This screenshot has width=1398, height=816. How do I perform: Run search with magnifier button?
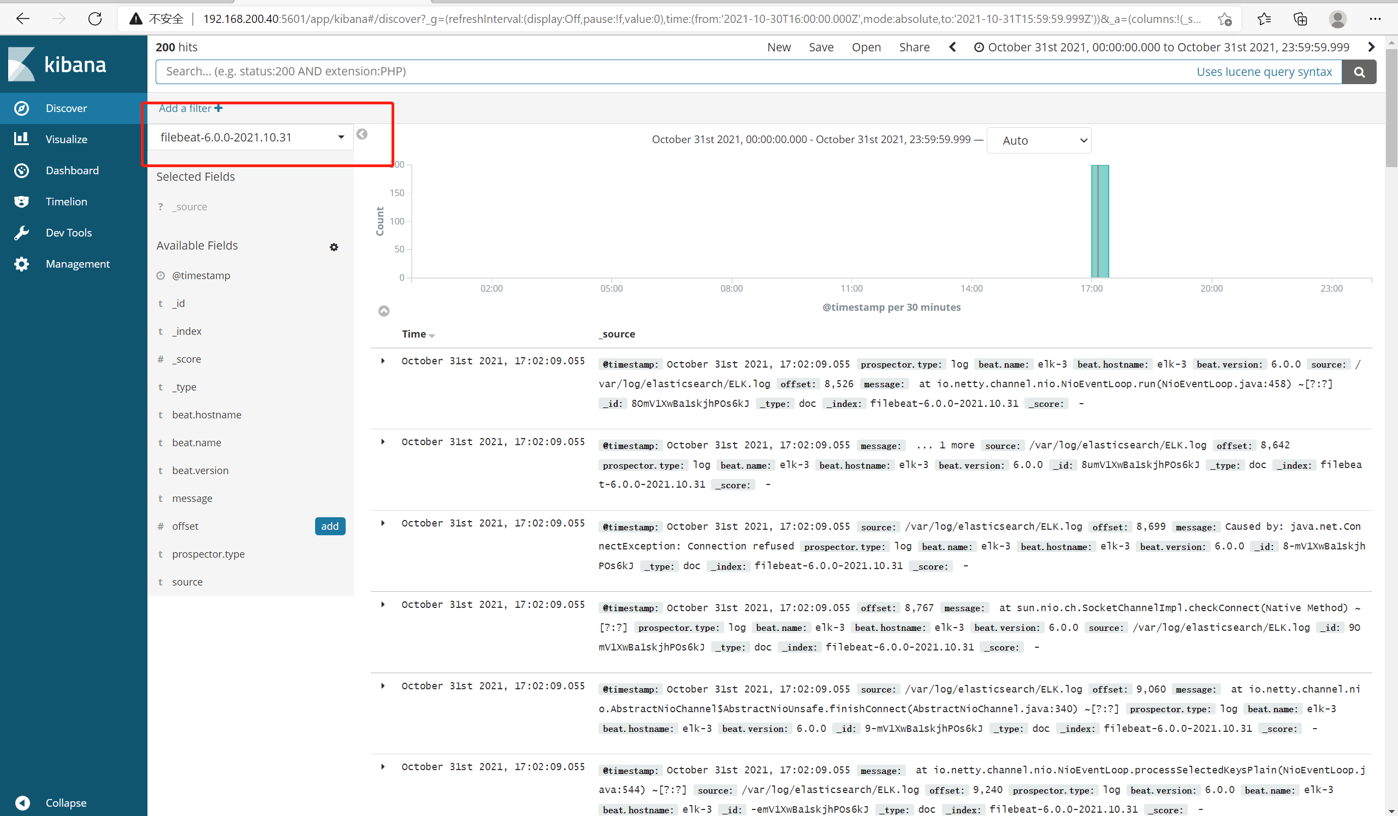1359,72
